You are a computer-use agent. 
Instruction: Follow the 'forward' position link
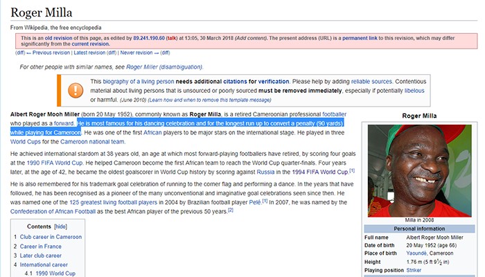[x=64, y=123]
